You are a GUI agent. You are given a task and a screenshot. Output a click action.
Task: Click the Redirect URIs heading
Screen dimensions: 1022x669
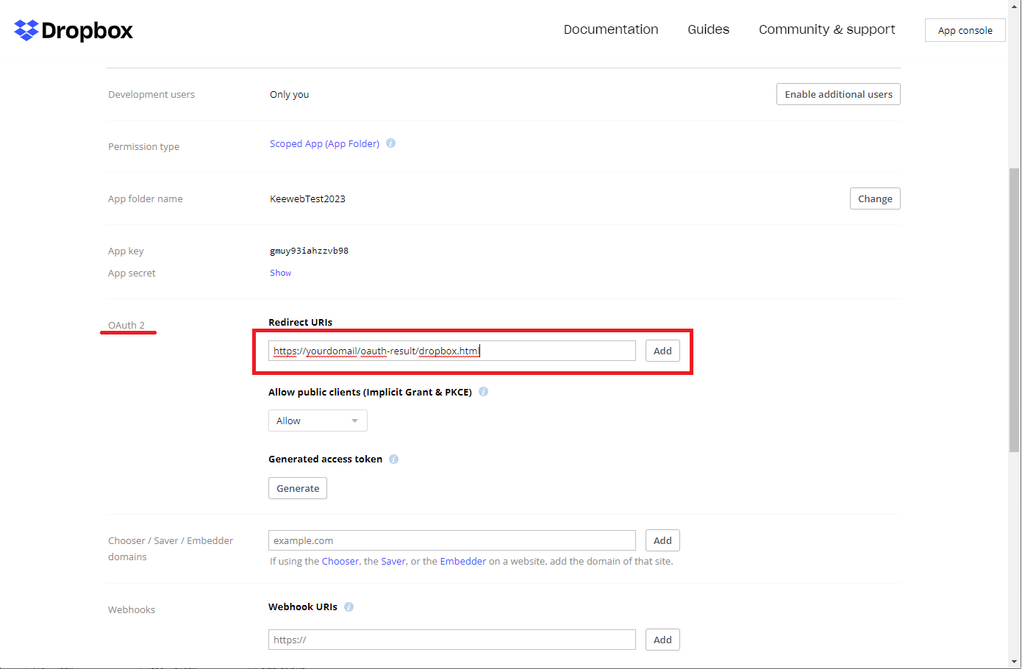click(300, 322)
